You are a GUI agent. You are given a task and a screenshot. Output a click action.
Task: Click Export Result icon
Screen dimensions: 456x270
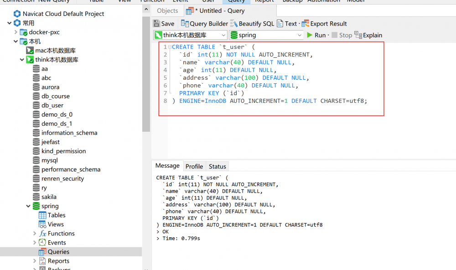click(x=306, y=24)
